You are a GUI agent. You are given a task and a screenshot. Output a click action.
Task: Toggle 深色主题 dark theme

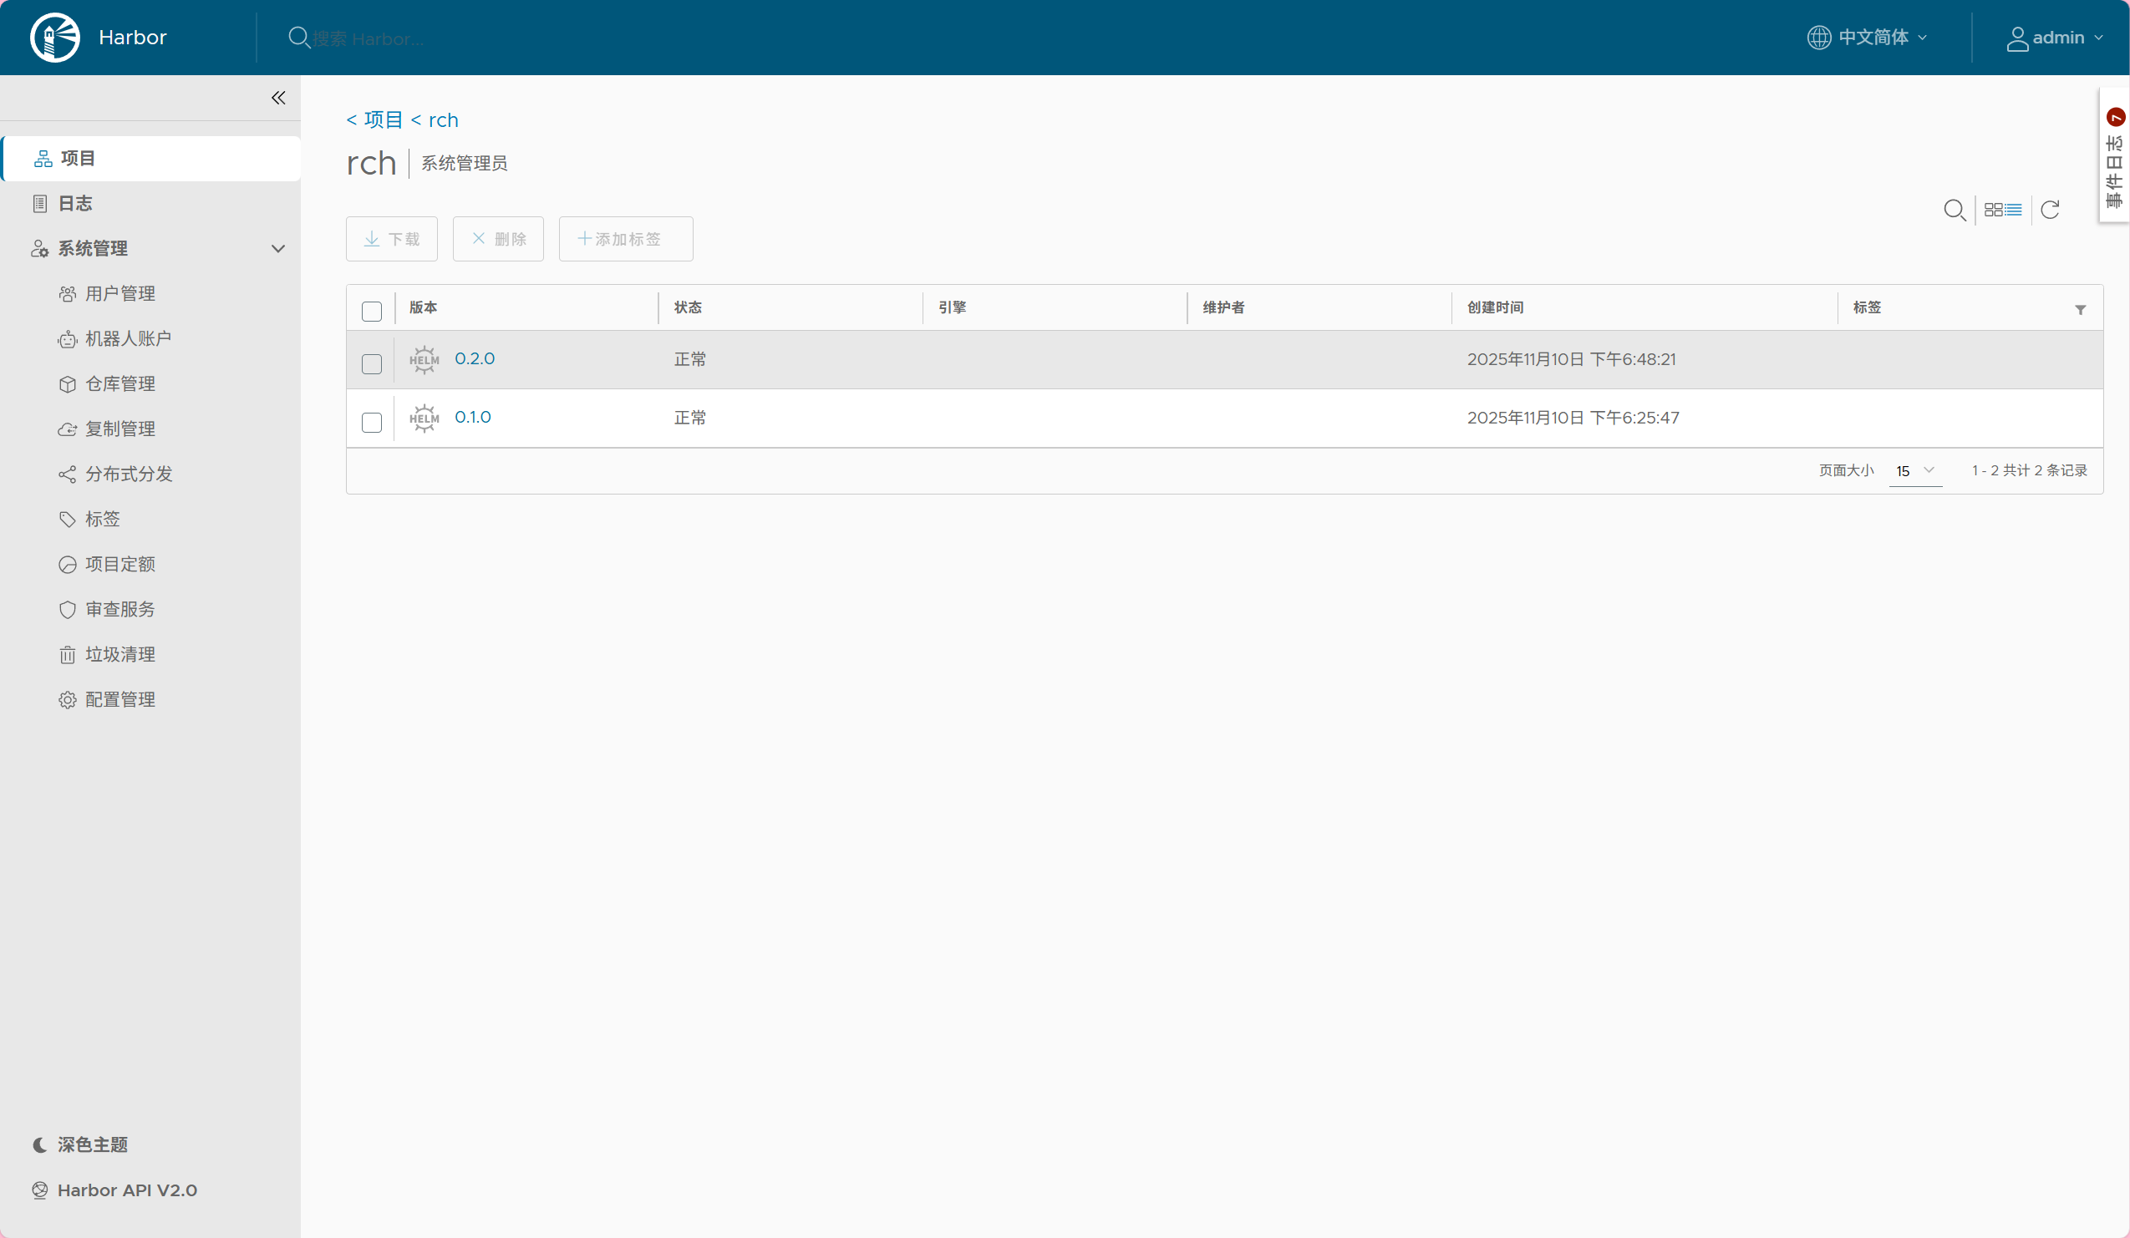pos(91,1144)
